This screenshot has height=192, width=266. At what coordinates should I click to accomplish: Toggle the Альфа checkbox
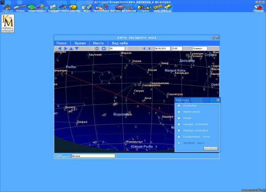pyautogui.click(x=179, y=118)
